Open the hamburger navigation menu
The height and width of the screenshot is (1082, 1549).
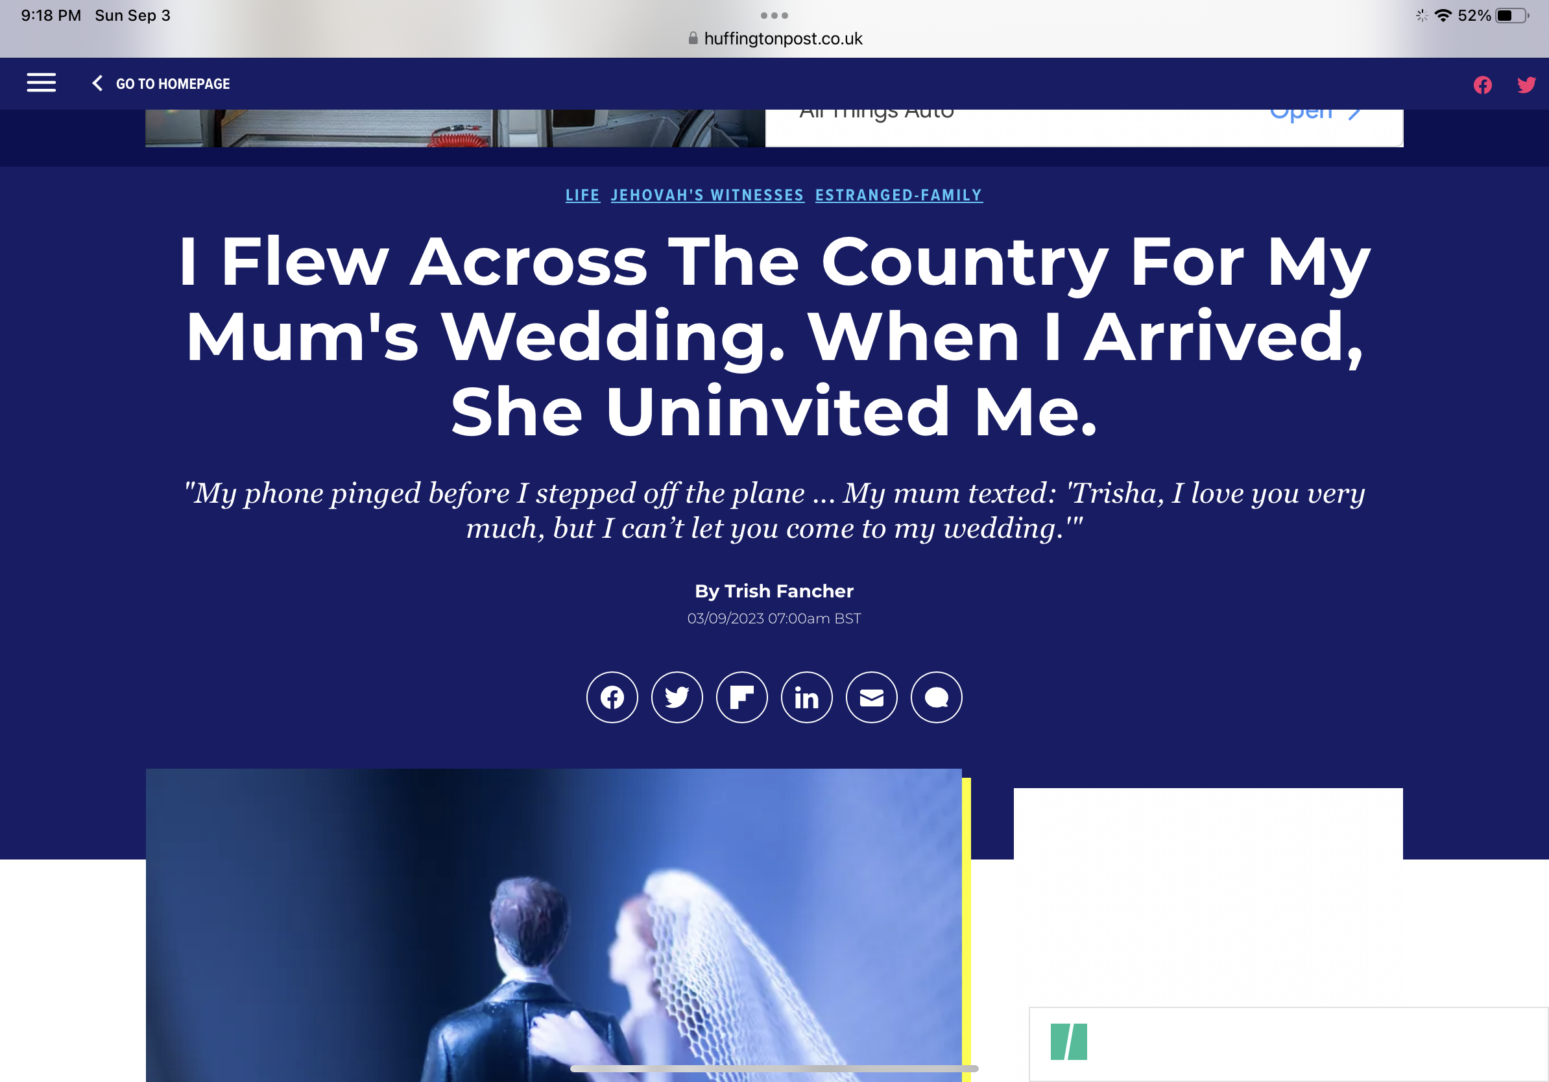pyautogui.click(x=41, y=83)
